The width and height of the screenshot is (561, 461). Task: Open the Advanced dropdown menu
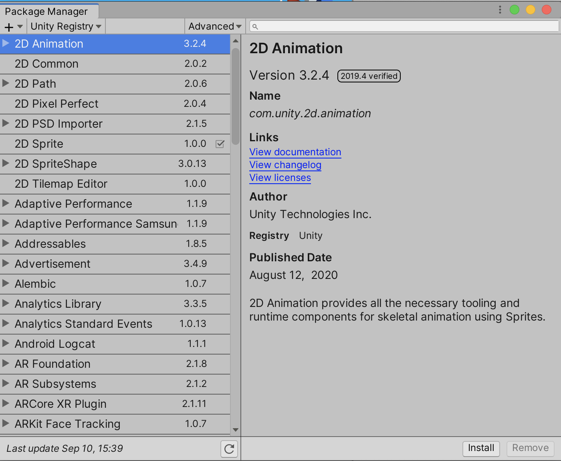tap(215, 26)
